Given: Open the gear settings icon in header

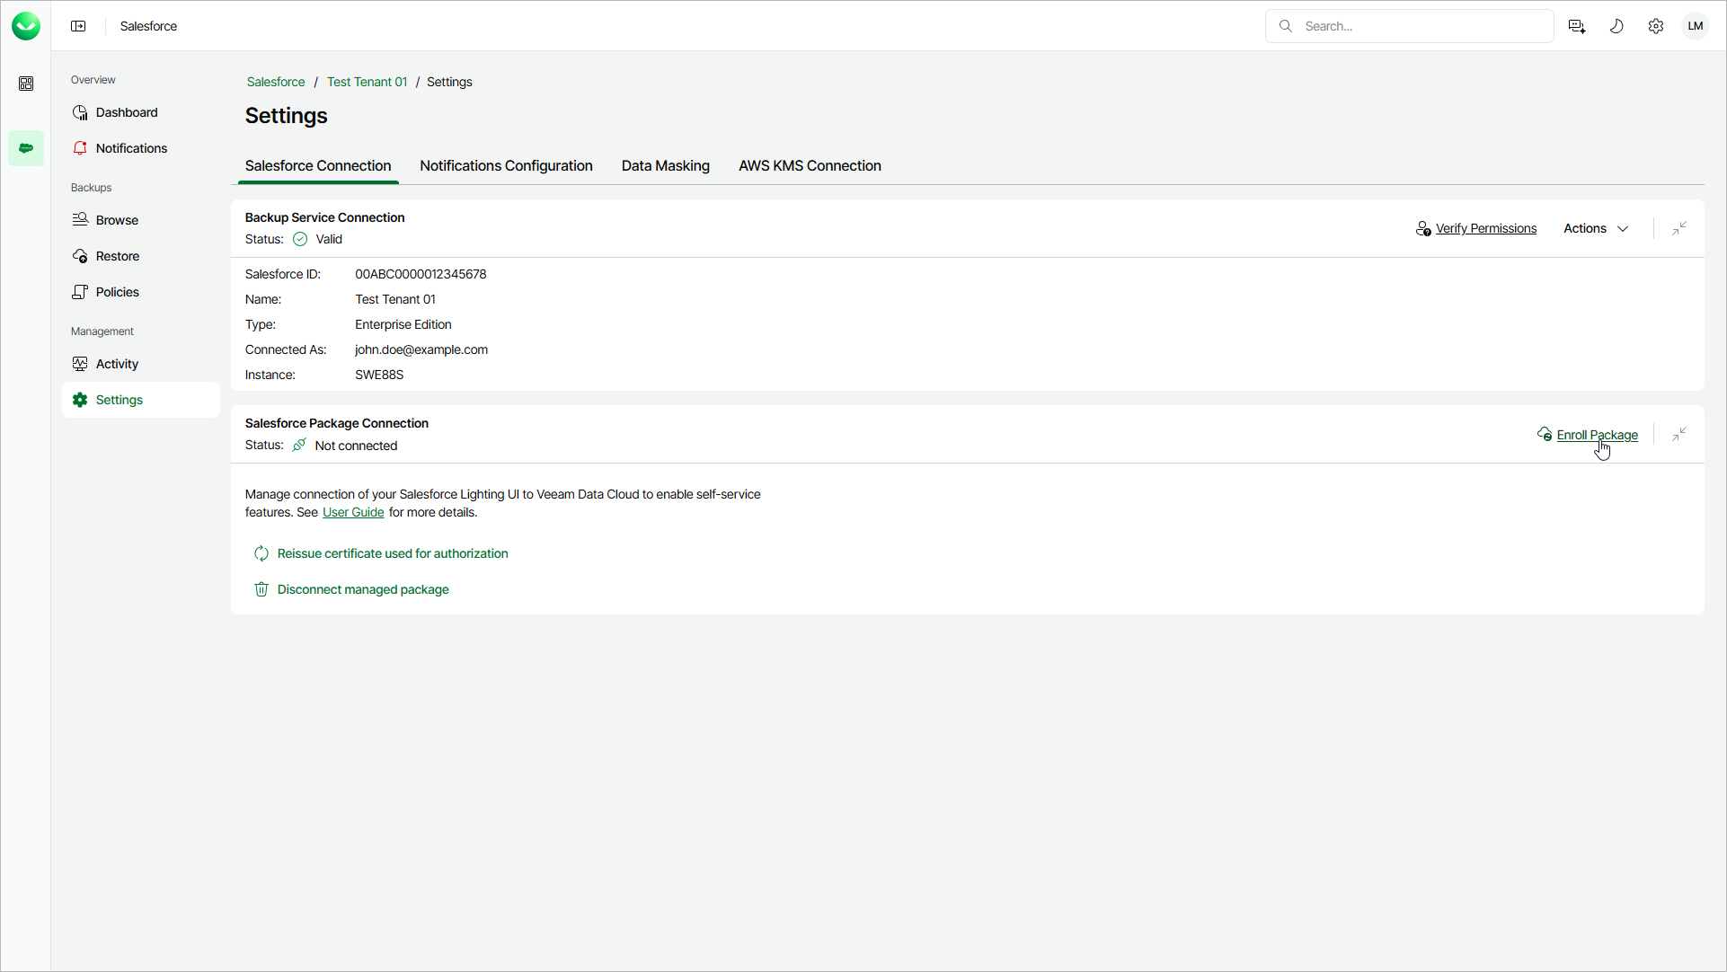Looking at the screenshot, I should coord(1656,26).
